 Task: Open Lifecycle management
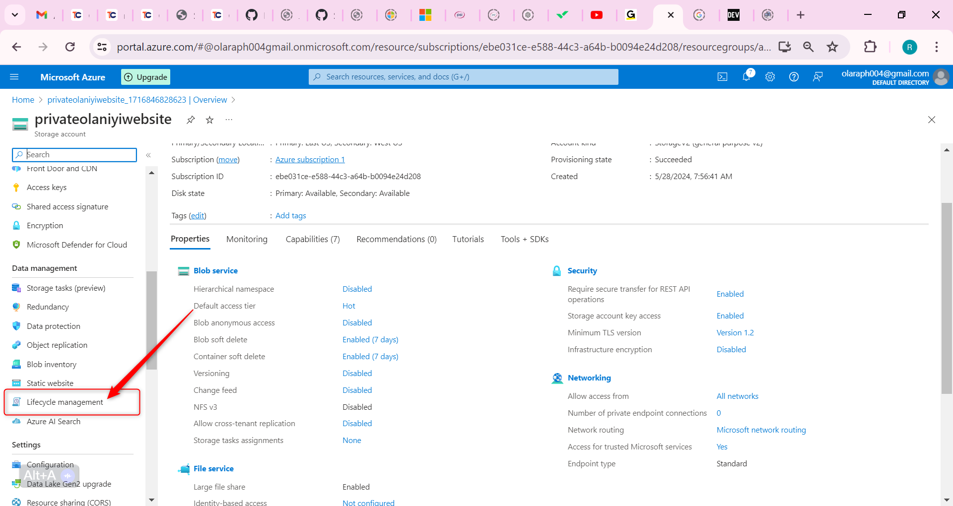point(65,402)
